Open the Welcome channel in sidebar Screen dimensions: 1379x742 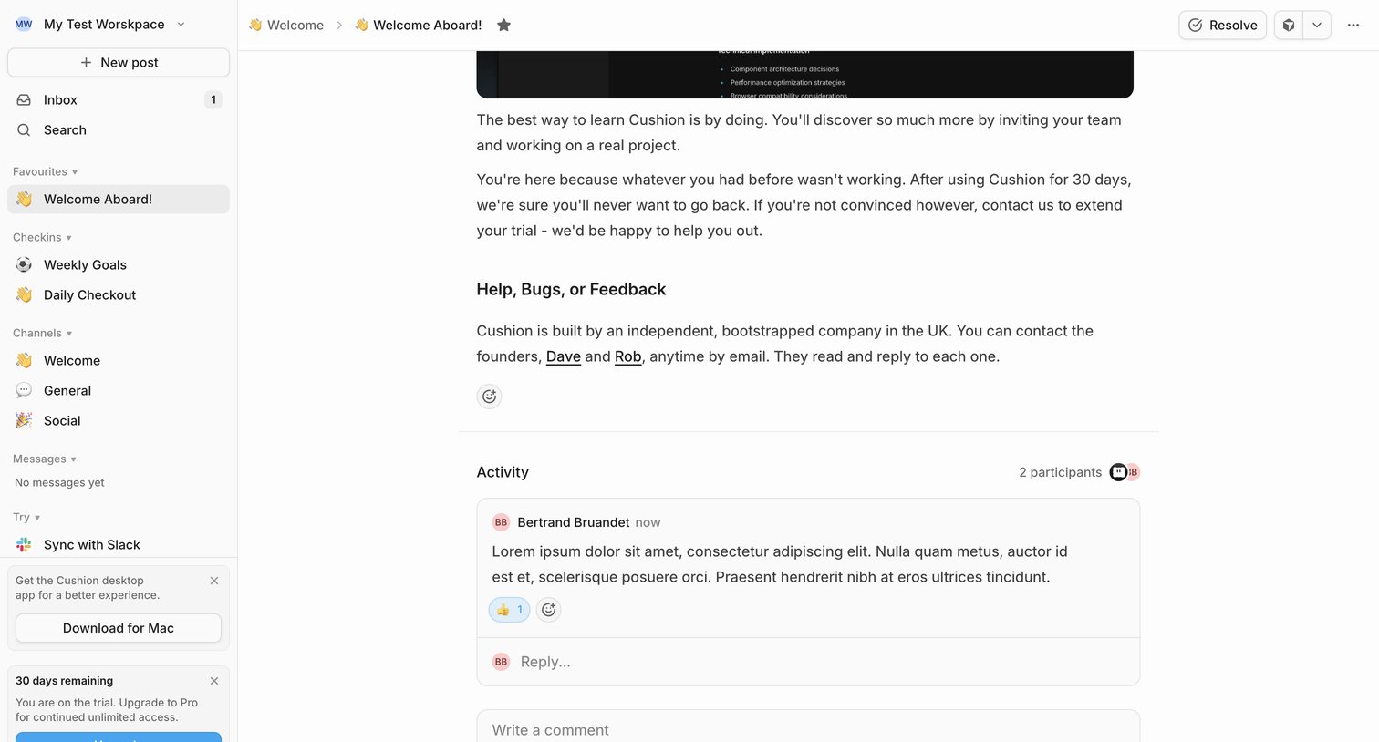[119, 361]
